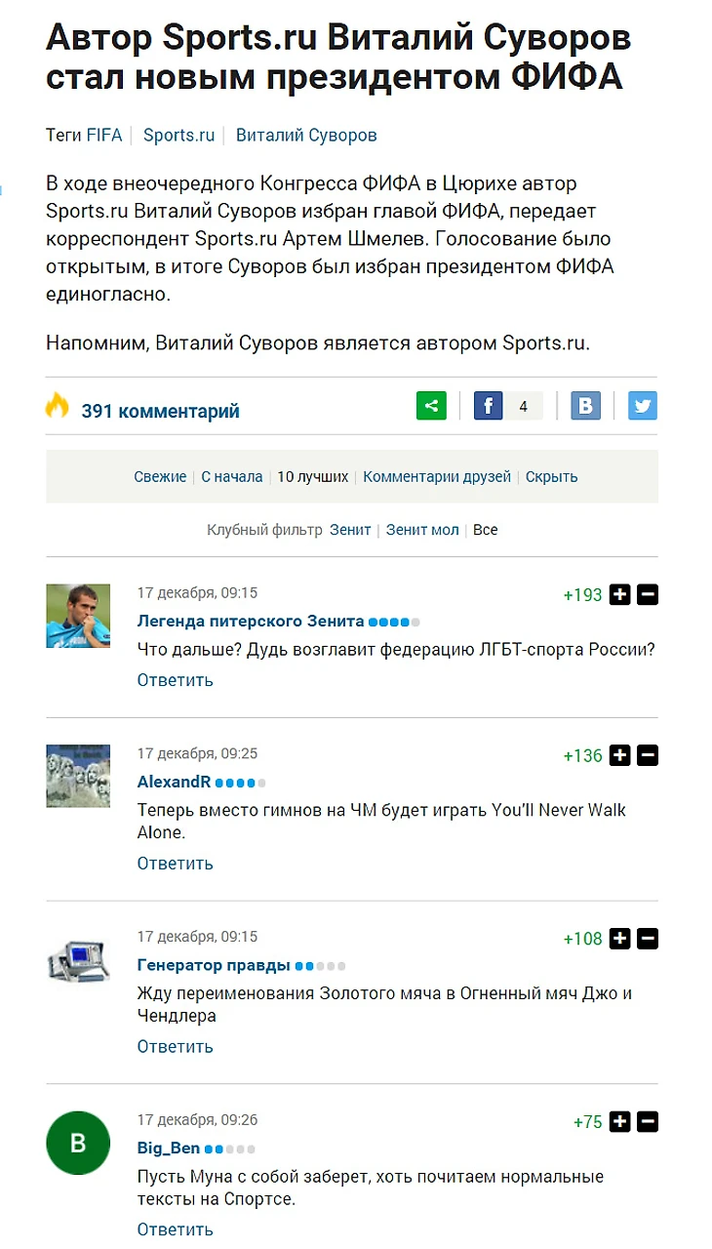Downvote Big_Ben's comment with minus icon
The height and width of the screenshot is (1249, 712).
pos(648,1122)
